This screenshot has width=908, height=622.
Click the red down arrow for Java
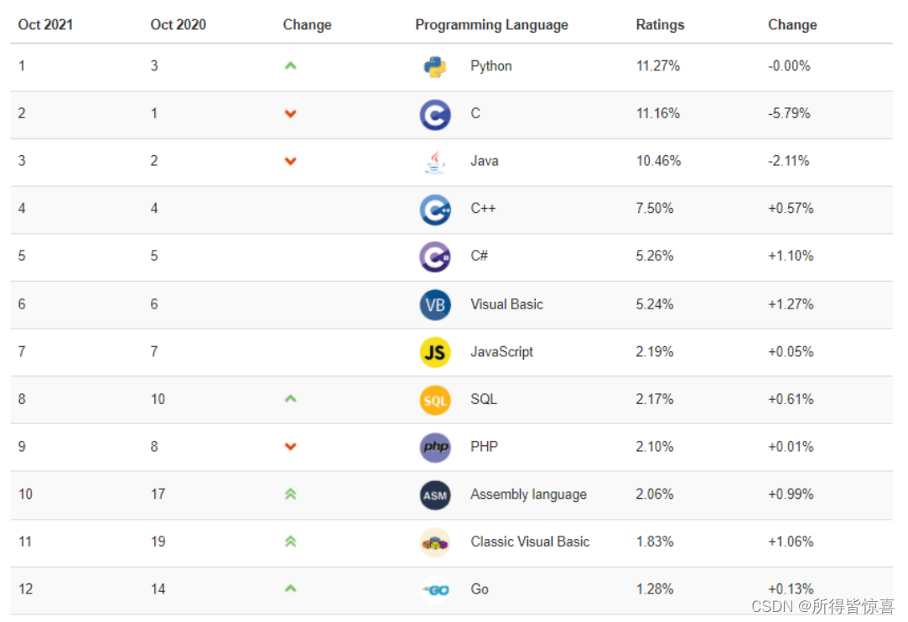pos(290,161)
